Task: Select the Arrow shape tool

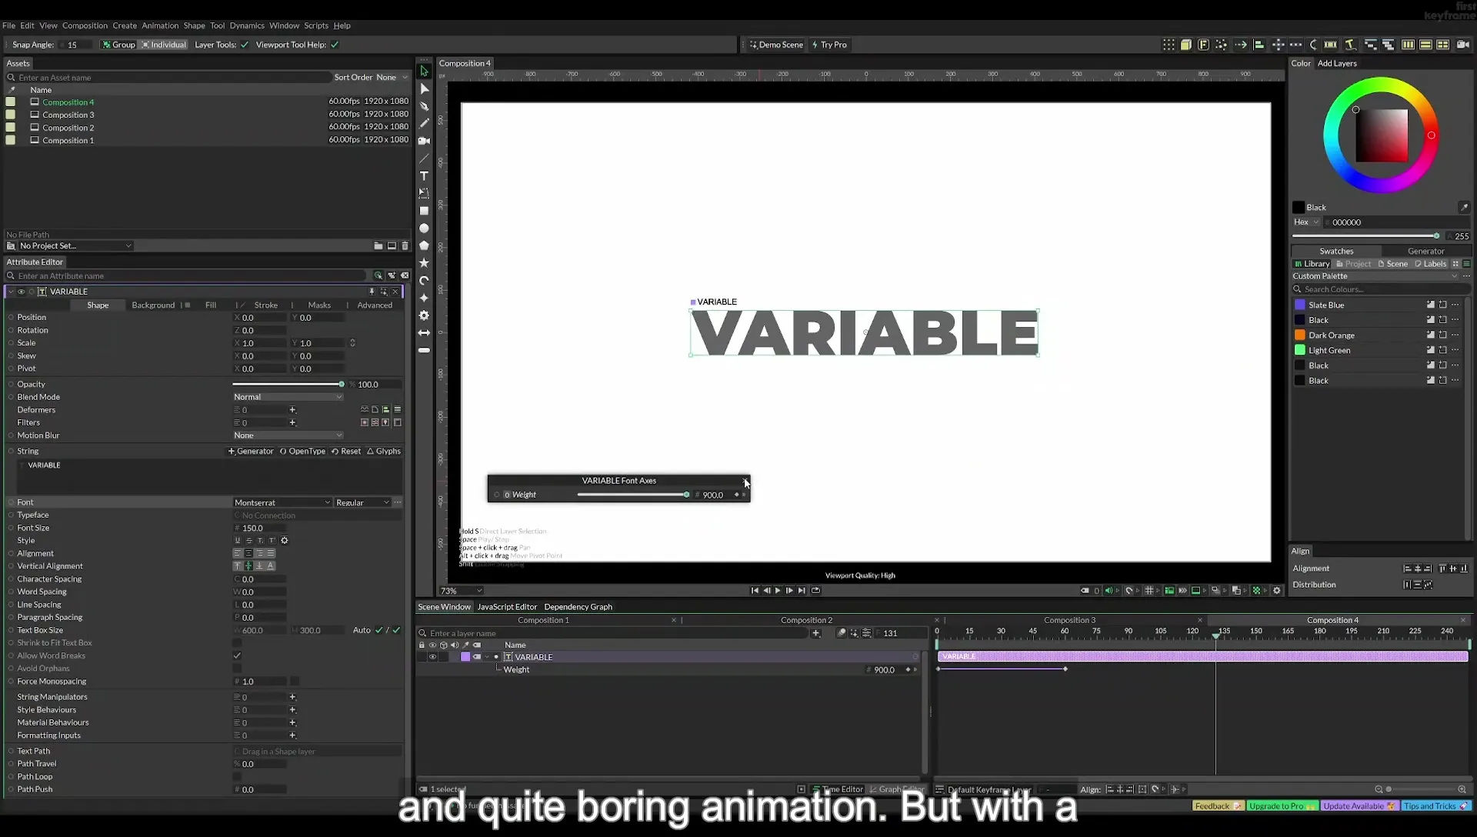Action: tap(424, 333)
